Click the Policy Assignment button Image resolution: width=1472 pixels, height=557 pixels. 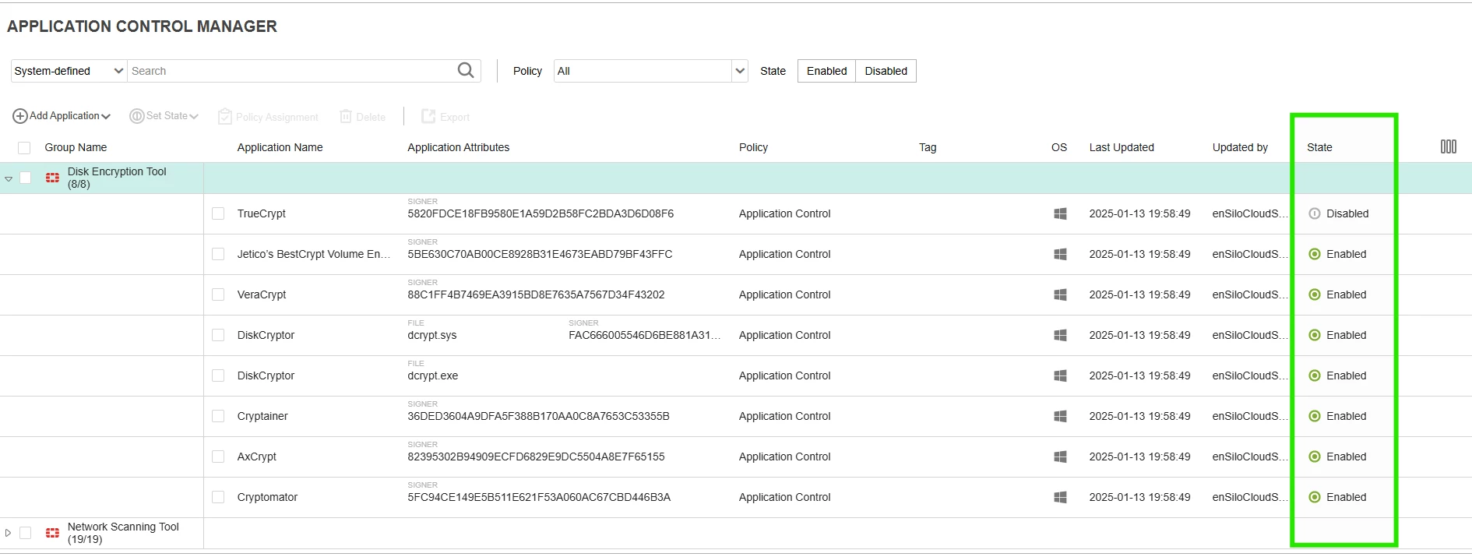[x=268, y=117]
